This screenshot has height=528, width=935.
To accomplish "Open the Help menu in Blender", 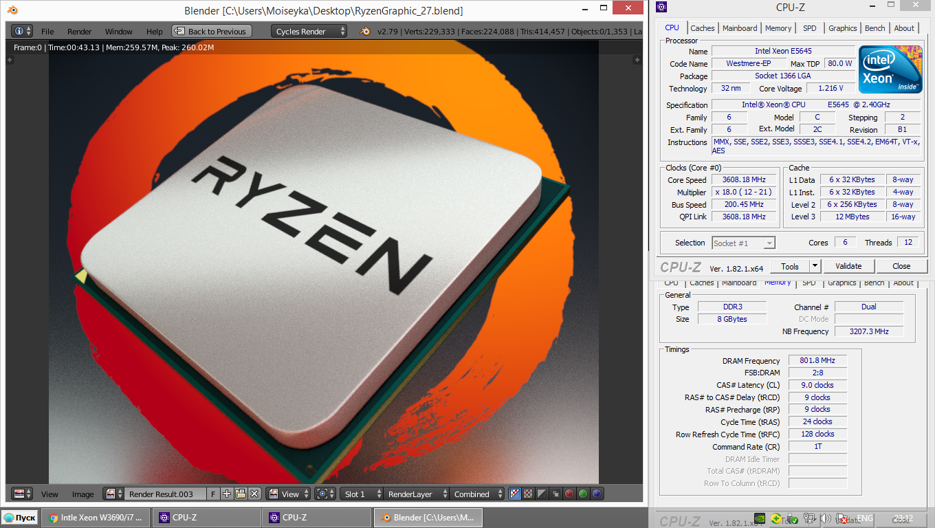I will tap(155, 32).
